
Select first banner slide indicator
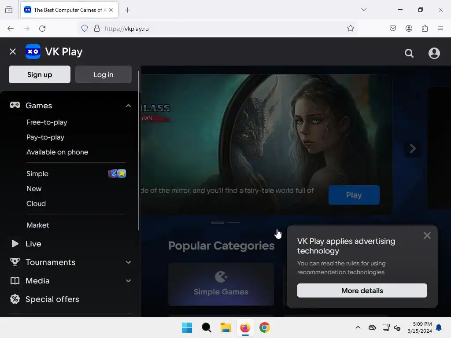point(218,222)
